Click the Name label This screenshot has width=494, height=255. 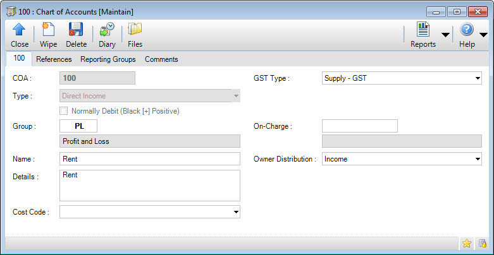pos(23,159)
